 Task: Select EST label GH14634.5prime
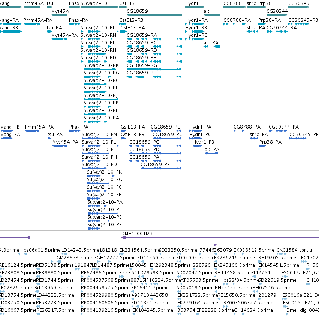point(253,310)
